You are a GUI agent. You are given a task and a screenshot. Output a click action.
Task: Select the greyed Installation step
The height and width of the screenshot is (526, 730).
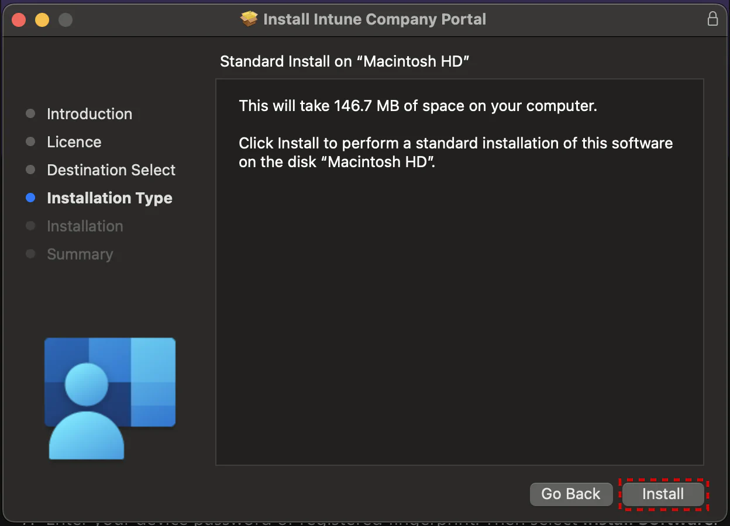(x=85, y=226)
